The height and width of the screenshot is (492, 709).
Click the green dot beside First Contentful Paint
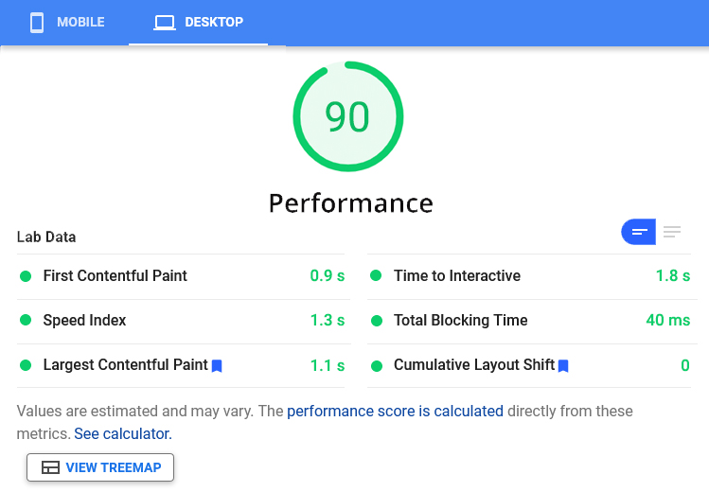[26, 276]
